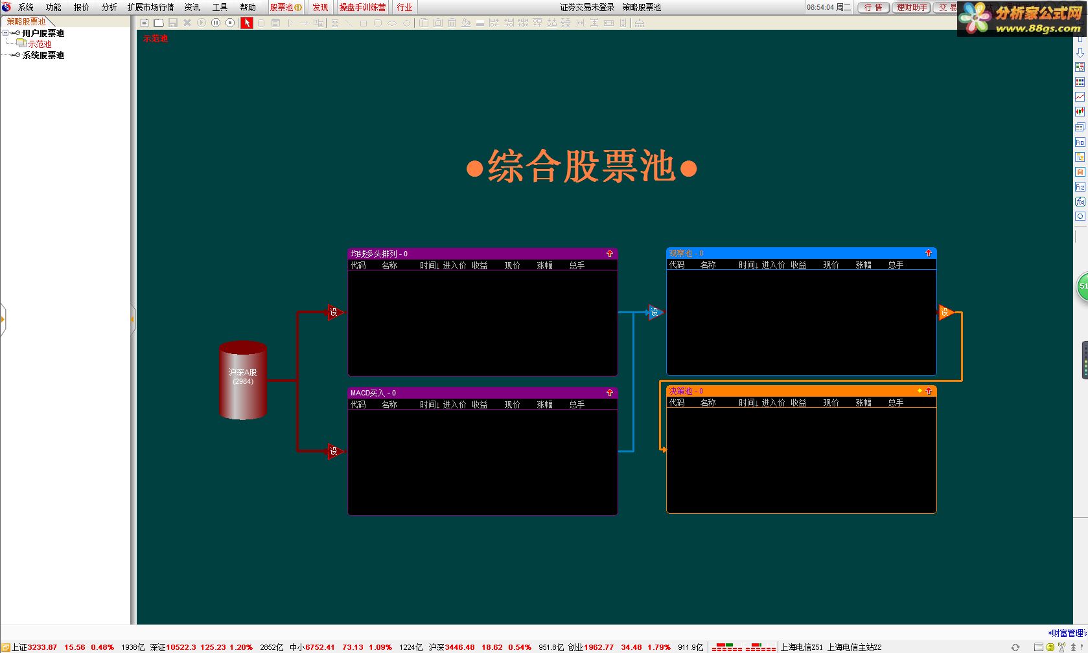This screenshot has width=1088, height=653.
Task: Collapse the 用户股票池 tree node
Action: click(6, 33)
